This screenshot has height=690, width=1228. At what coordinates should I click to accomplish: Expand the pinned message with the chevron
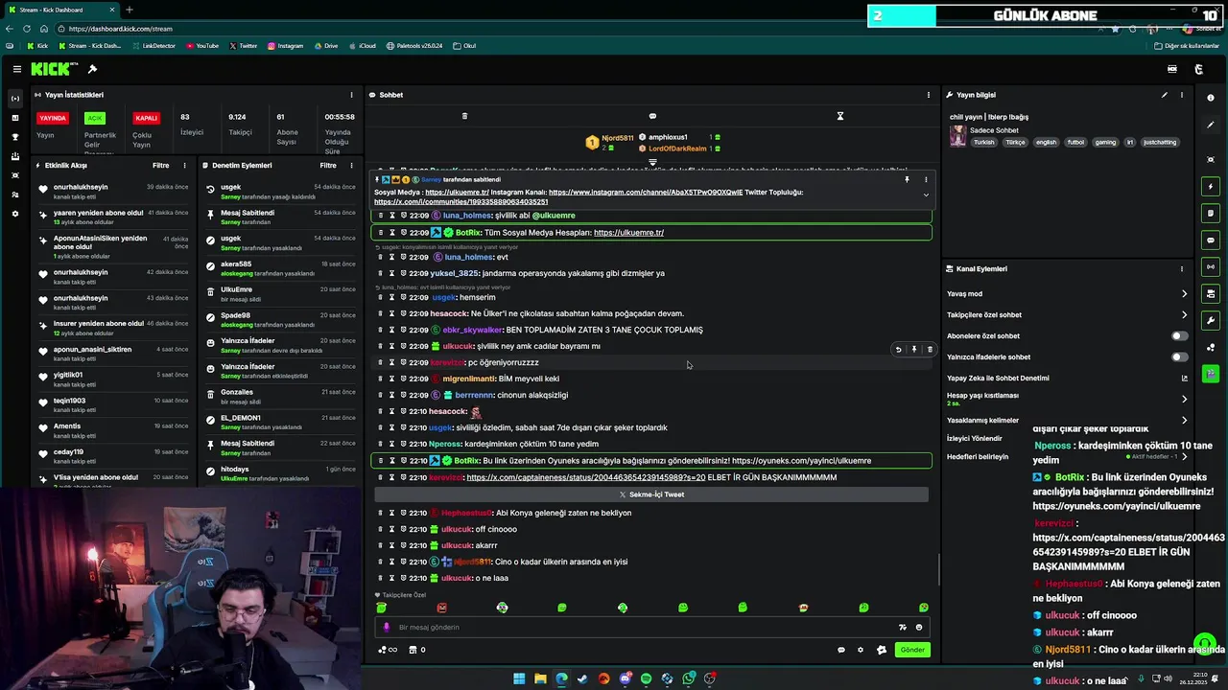[926, 195]
